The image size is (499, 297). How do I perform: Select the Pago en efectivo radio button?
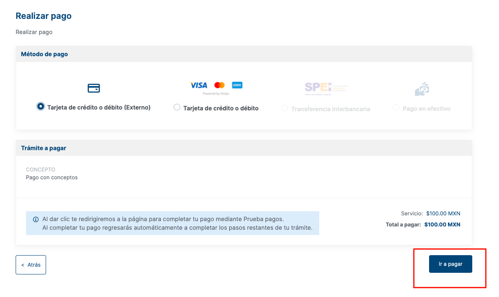coord(396,107)
